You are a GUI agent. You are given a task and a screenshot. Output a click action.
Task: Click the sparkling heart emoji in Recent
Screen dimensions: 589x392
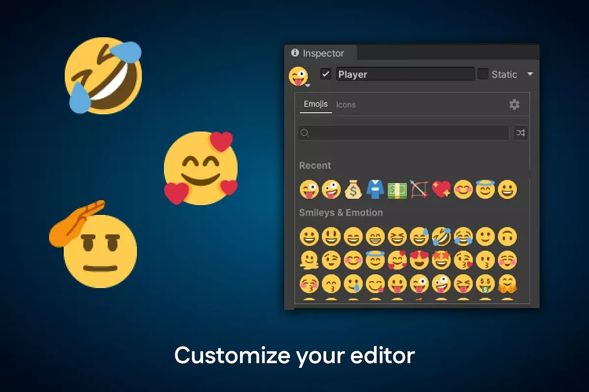point(441,190)
